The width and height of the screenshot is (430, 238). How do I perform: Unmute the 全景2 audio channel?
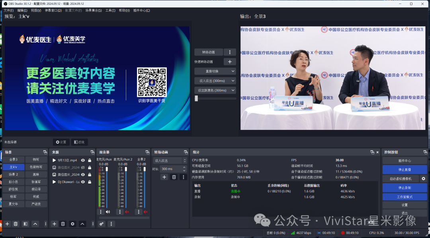[x=145, y=212]
